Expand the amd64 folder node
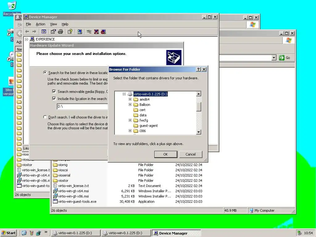The width and height of the screenshot is (316, 237). pos(130,99)
